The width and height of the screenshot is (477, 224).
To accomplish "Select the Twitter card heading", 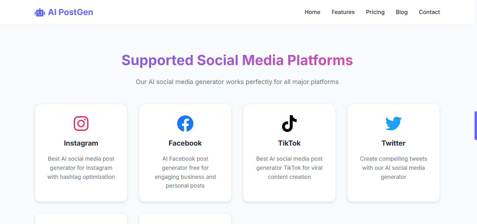I will click(393, 143).
